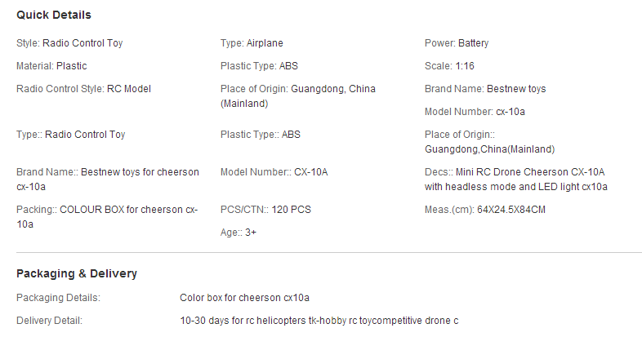Image resolution: width=642 pixels, height=337 pixels.
Task: Click the Packaging & Delivery heading
Action: coord(77,273)
